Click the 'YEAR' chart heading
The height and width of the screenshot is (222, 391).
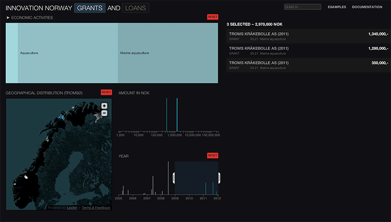(x=124, y=156)
